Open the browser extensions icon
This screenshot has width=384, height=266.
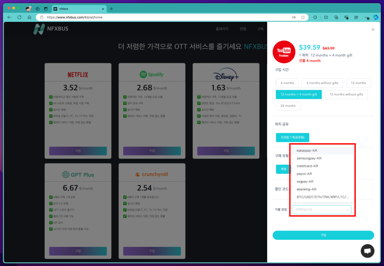pos(315,17)
